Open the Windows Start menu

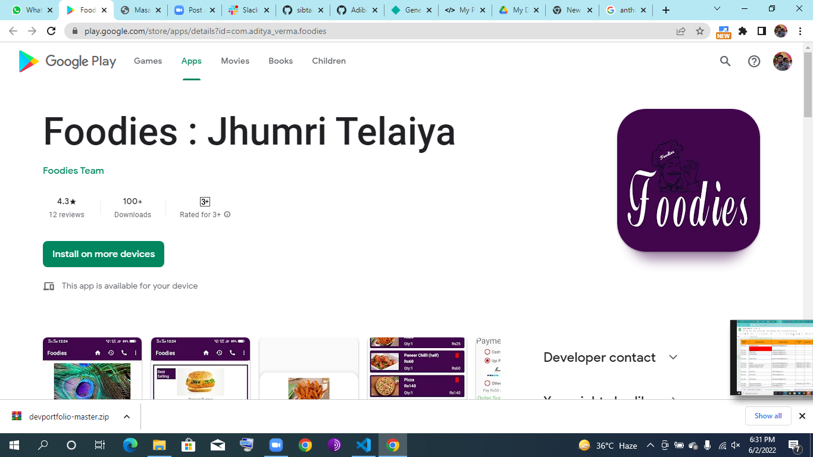tap(14, 445)
